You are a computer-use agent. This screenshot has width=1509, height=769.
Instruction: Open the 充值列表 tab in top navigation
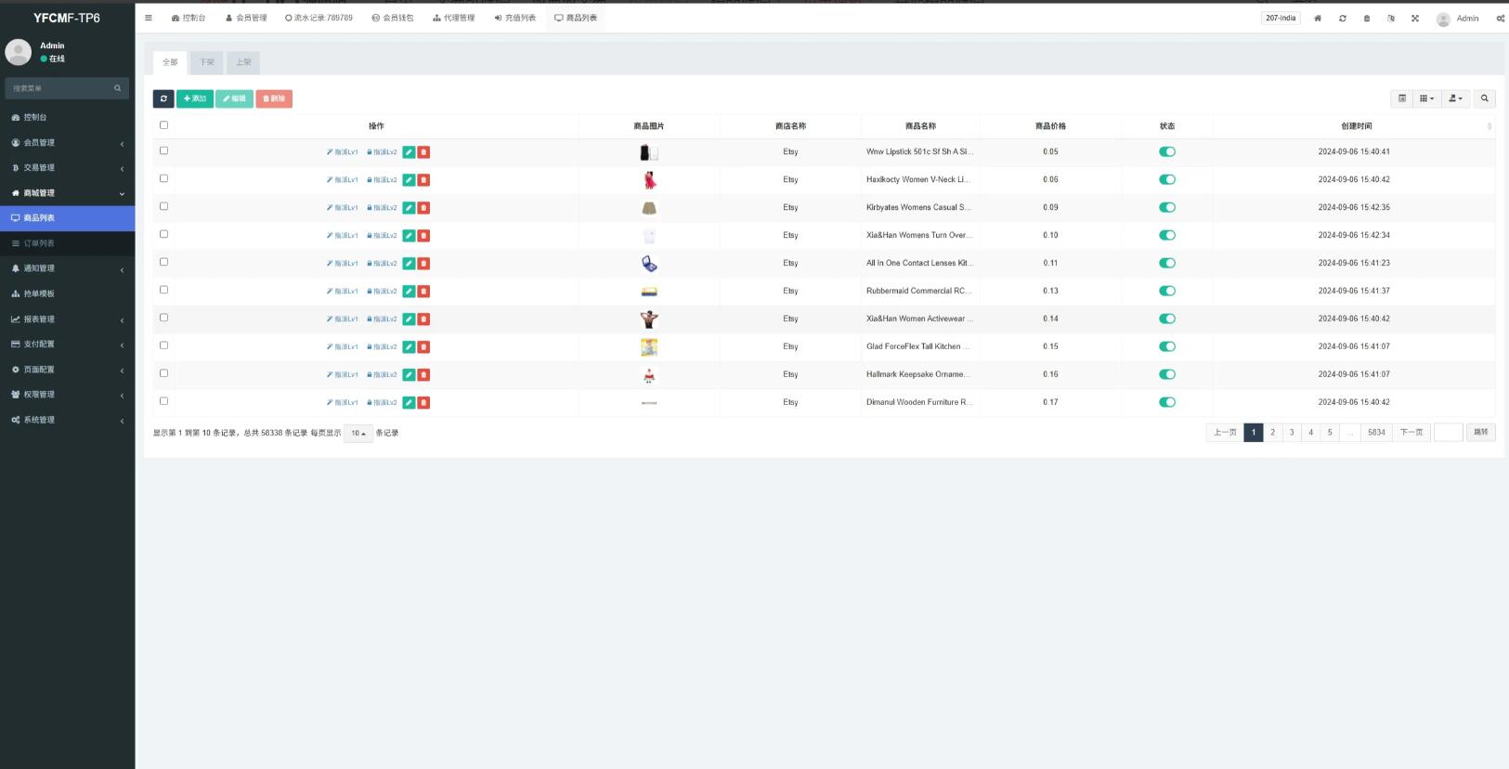(x=515, y=18)
